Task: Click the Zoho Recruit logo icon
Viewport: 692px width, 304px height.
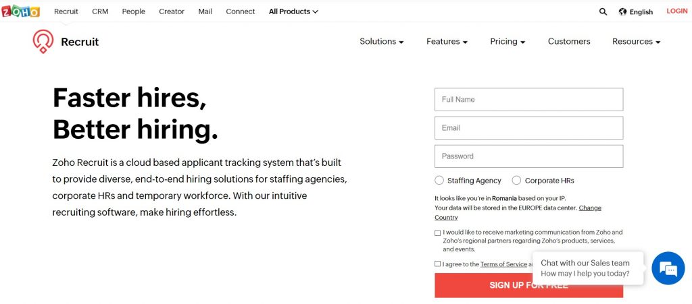Action: [x=43, y=41]
